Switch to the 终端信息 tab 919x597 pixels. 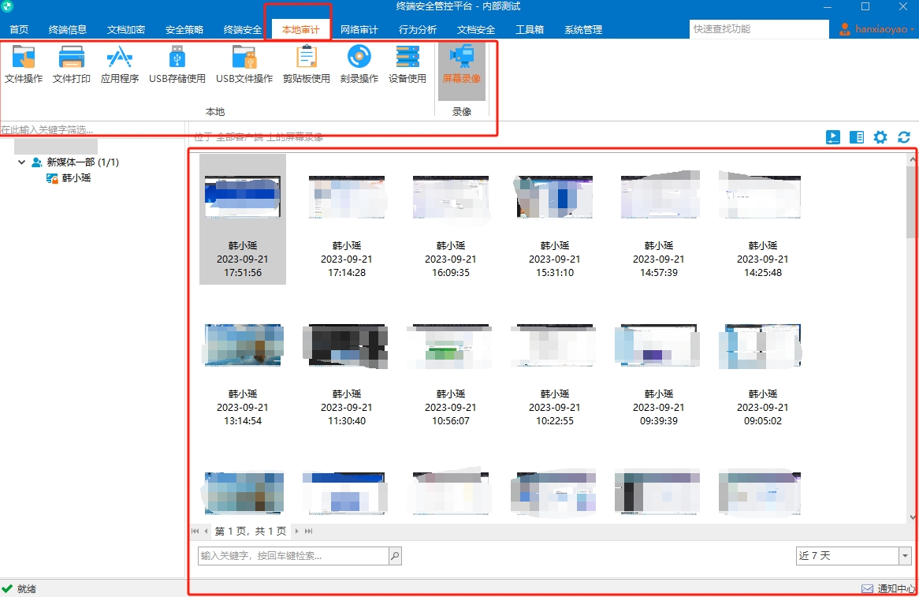68,29
